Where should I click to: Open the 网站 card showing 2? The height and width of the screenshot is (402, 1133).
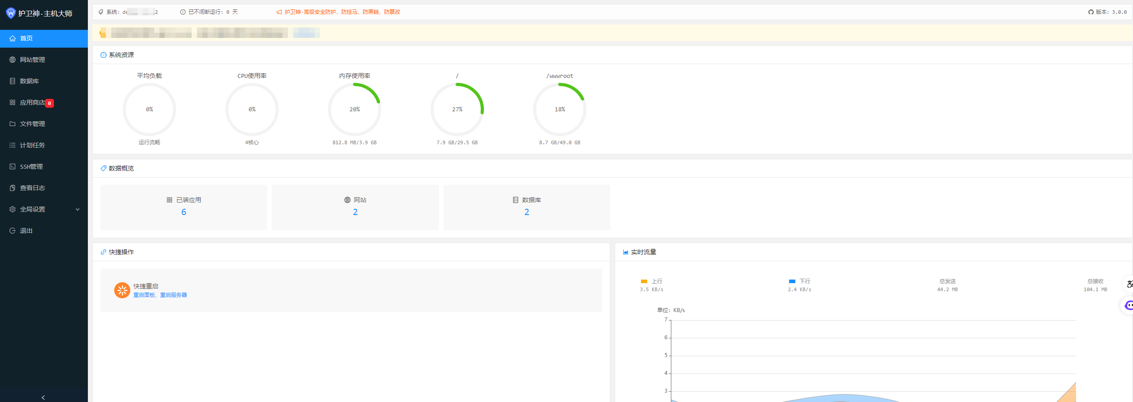pyautogui.click(x=355, y=207)
